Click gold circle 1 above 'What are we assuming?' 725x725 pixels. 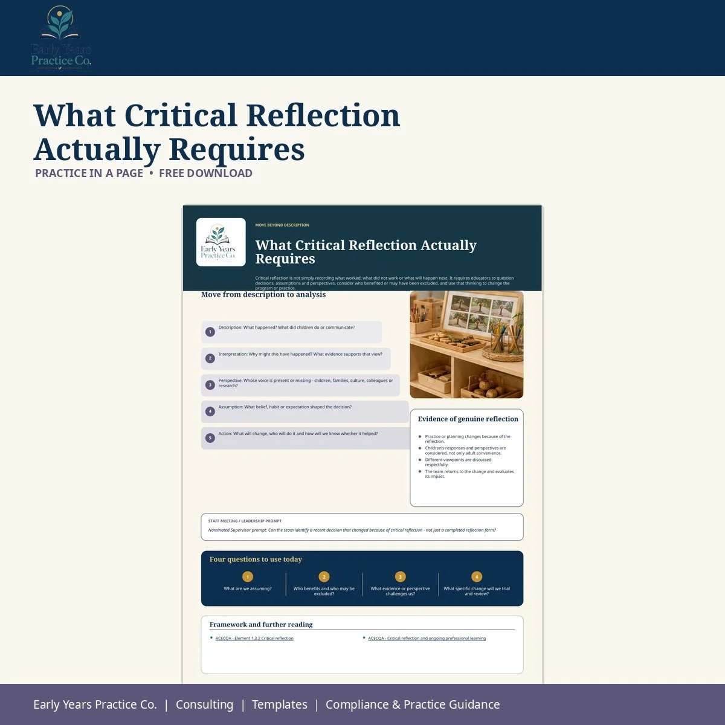tap(248, 577)
